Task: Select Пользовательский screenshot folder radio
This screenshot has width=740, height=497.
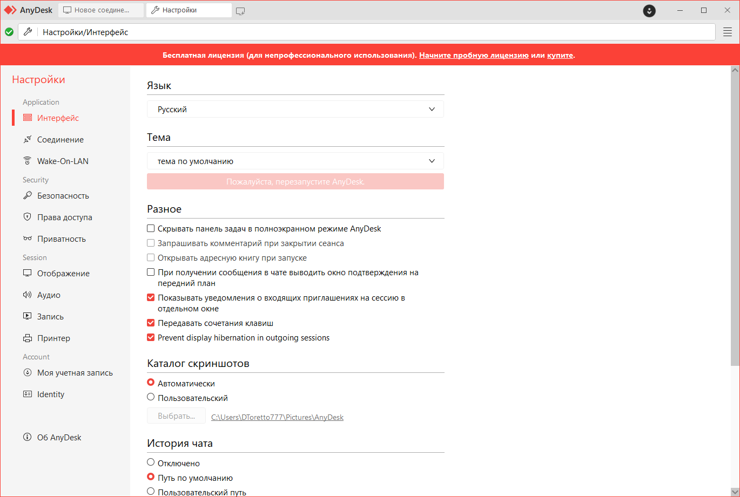Action: coord(151,397)
